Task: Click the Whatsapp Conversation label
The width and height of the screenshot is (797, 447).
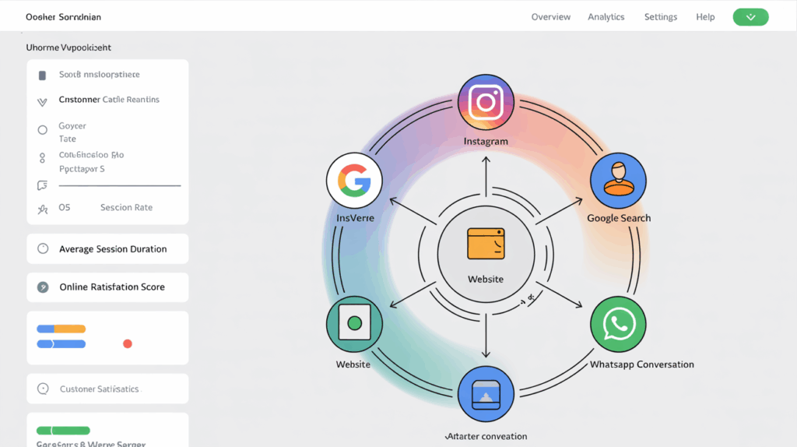Action: pos(641,364)
